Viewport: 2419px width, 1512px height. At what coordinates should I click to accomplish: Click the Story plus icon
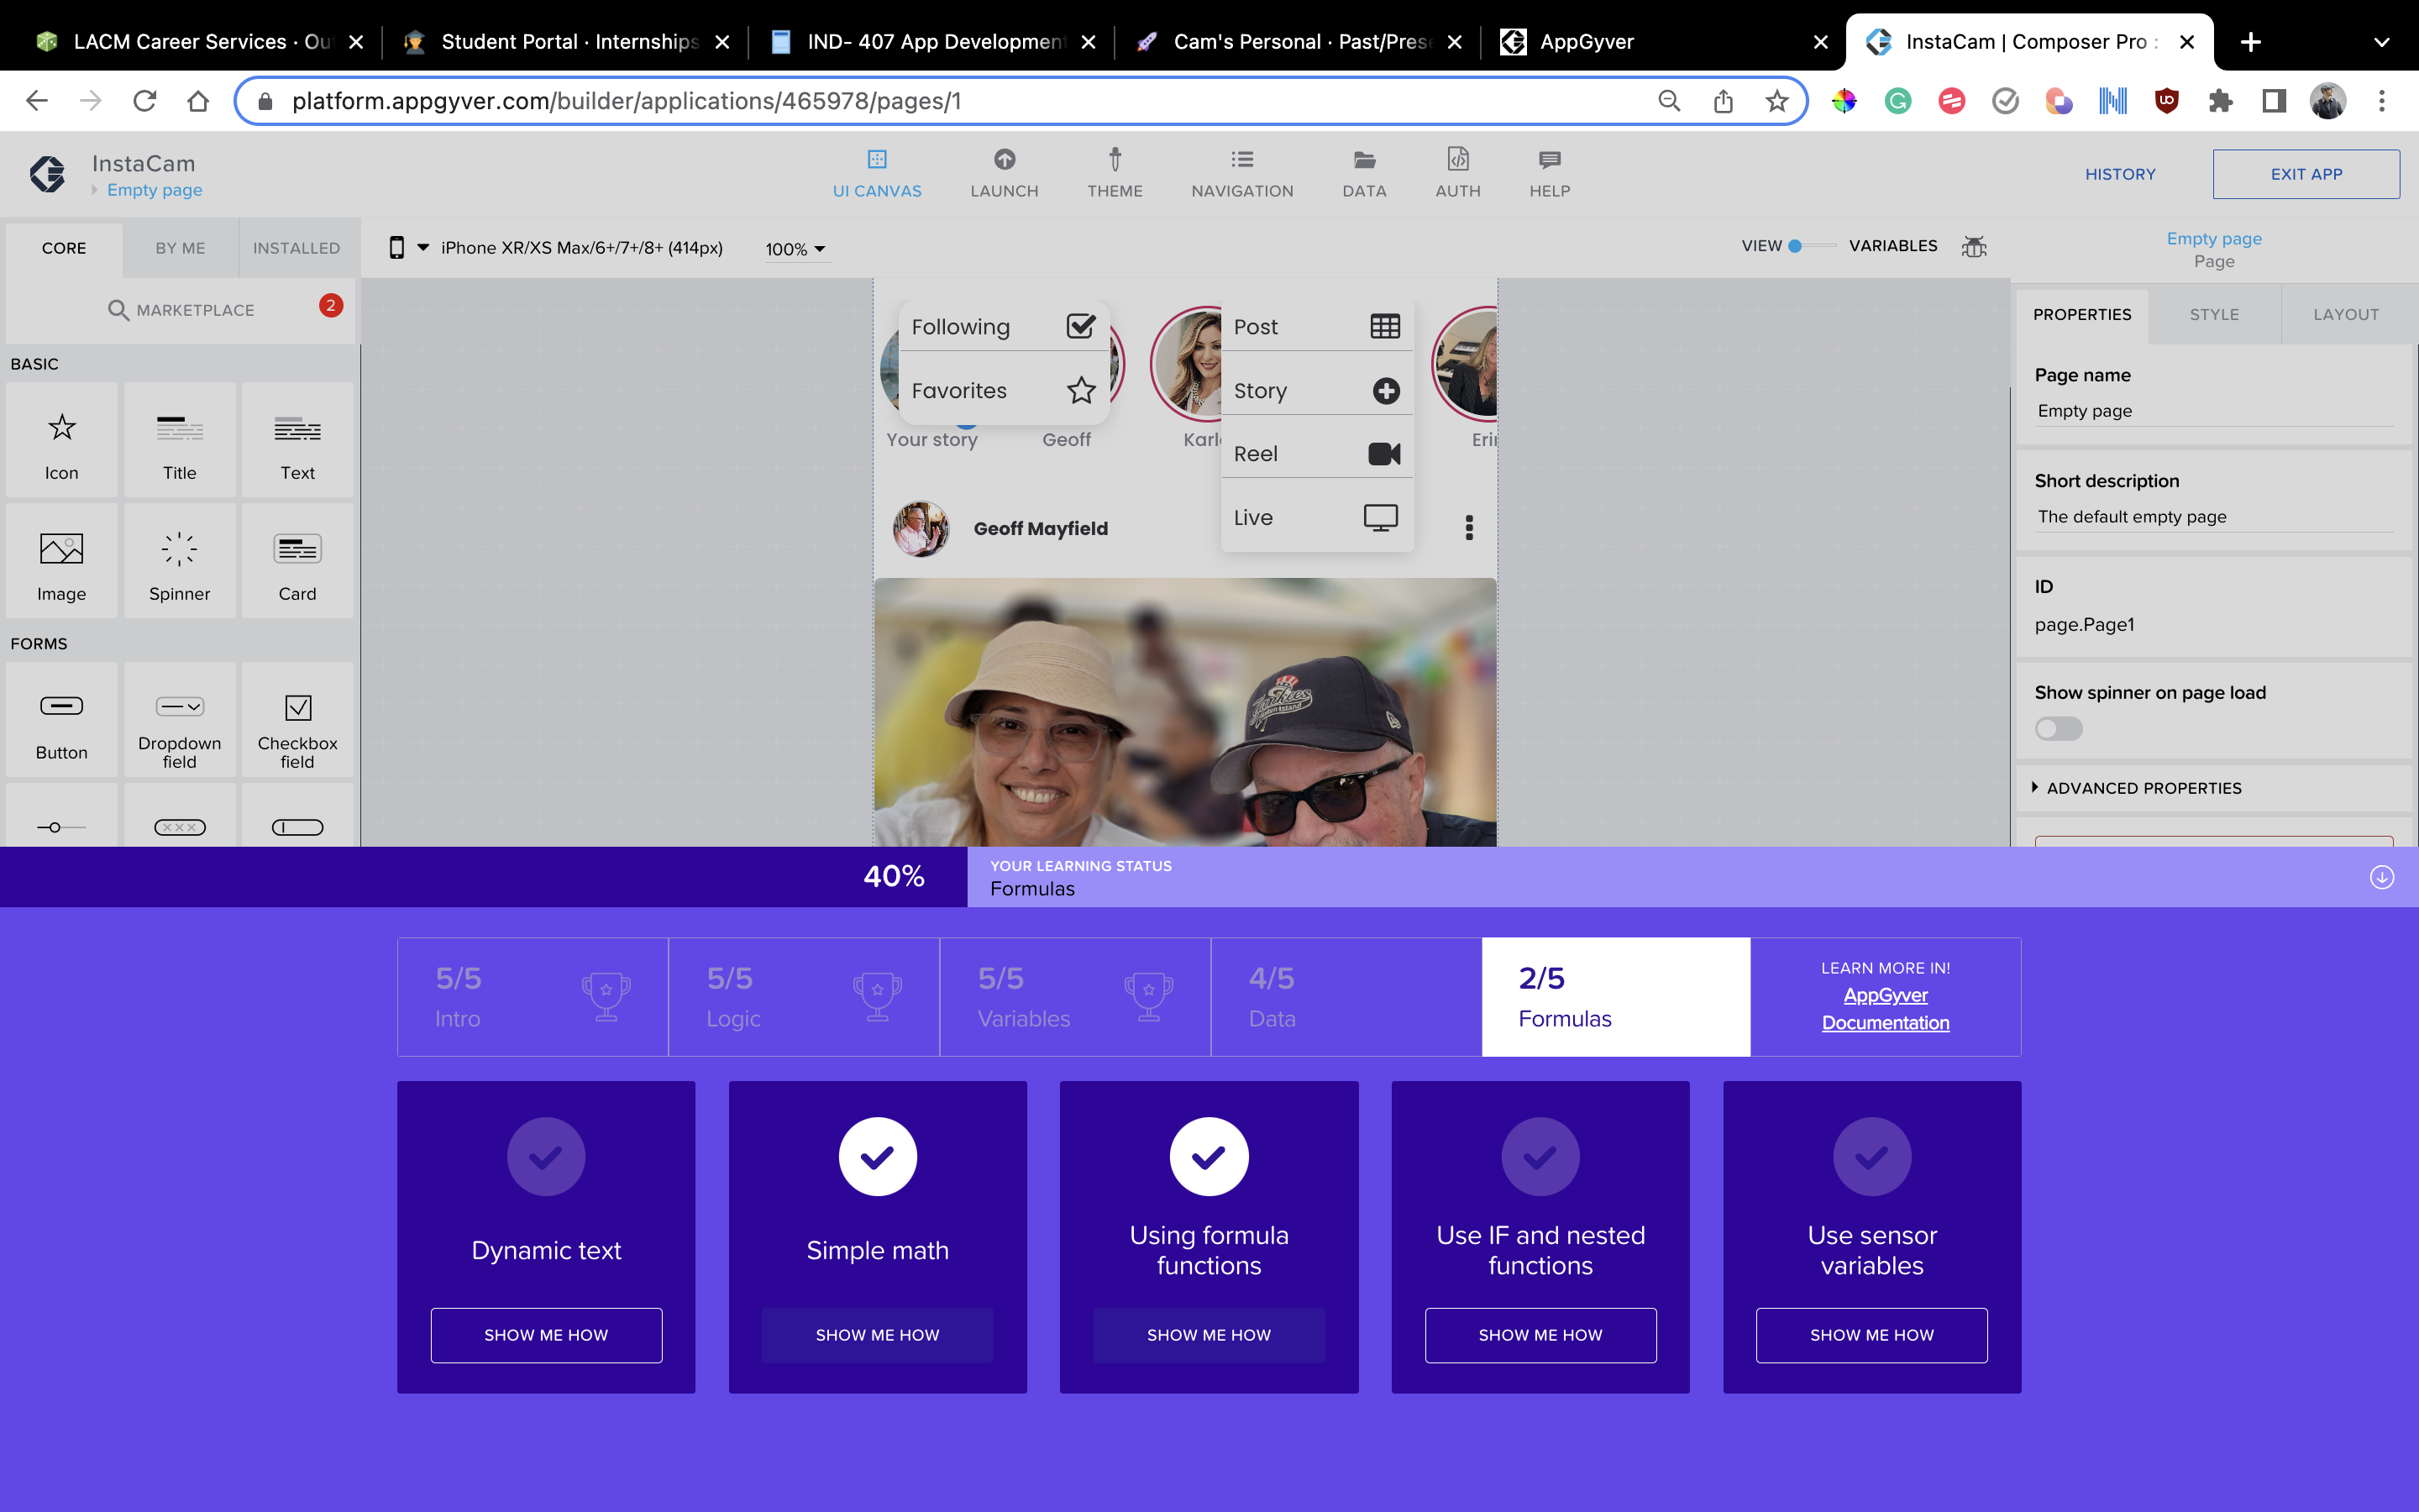(x=1385, y=391)
